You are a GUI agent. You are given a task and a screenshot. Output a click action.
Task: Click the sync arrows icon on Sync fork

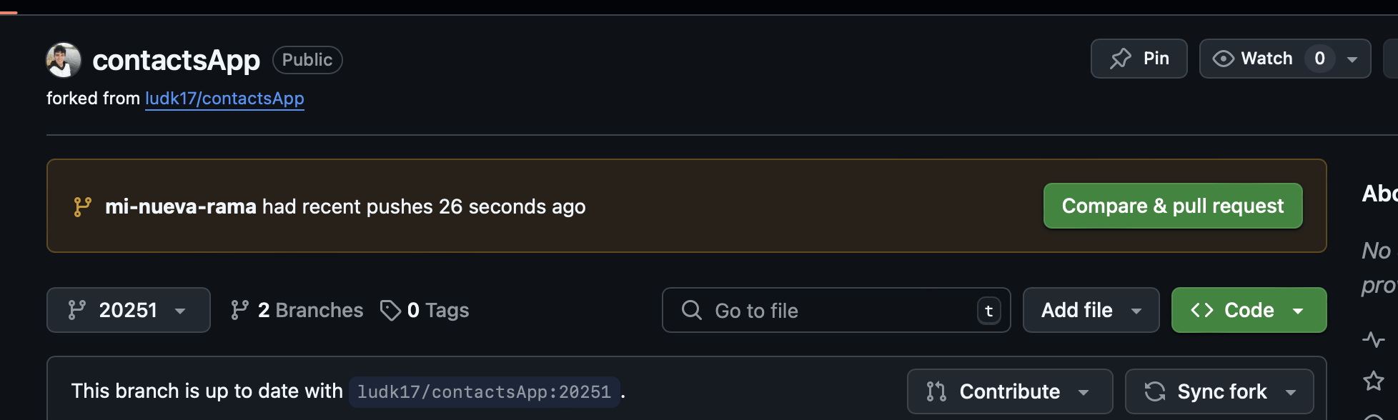(1155, 391)
